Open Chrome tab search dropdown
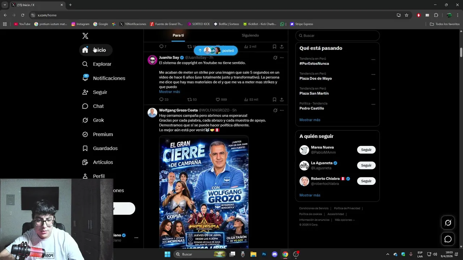 [x=5, y=5]
